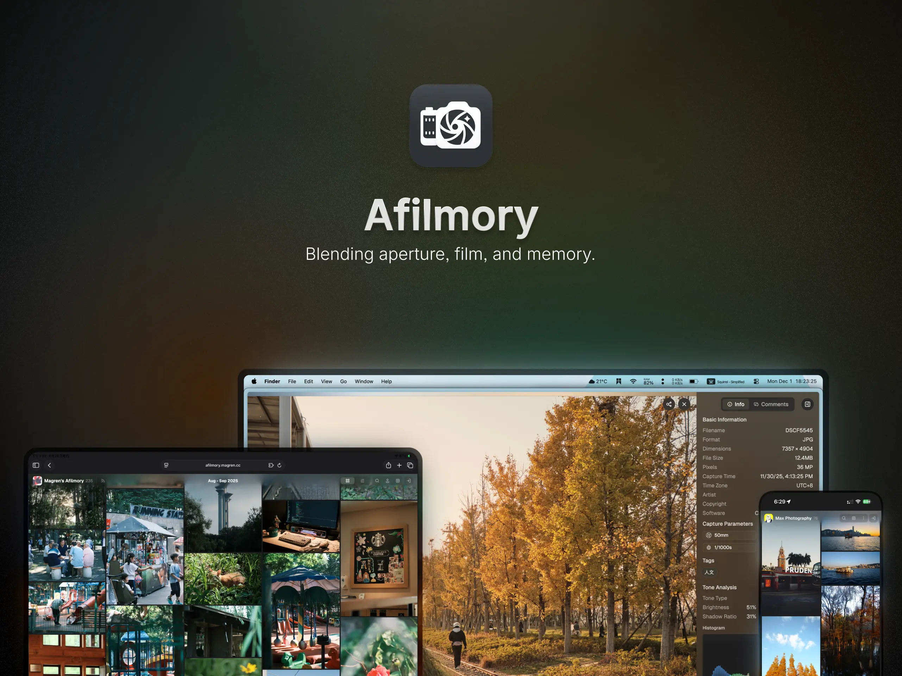Image resolution: width=902 pixels, height=676 pixels.
Task: Open macOS Control Center in menu bar
Action: coord(756,381)
